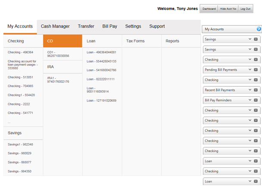Remove the Pending Bill Payments widget
Image resolution: width=262 pixels, height=186 pixels.
coord(256,69)
